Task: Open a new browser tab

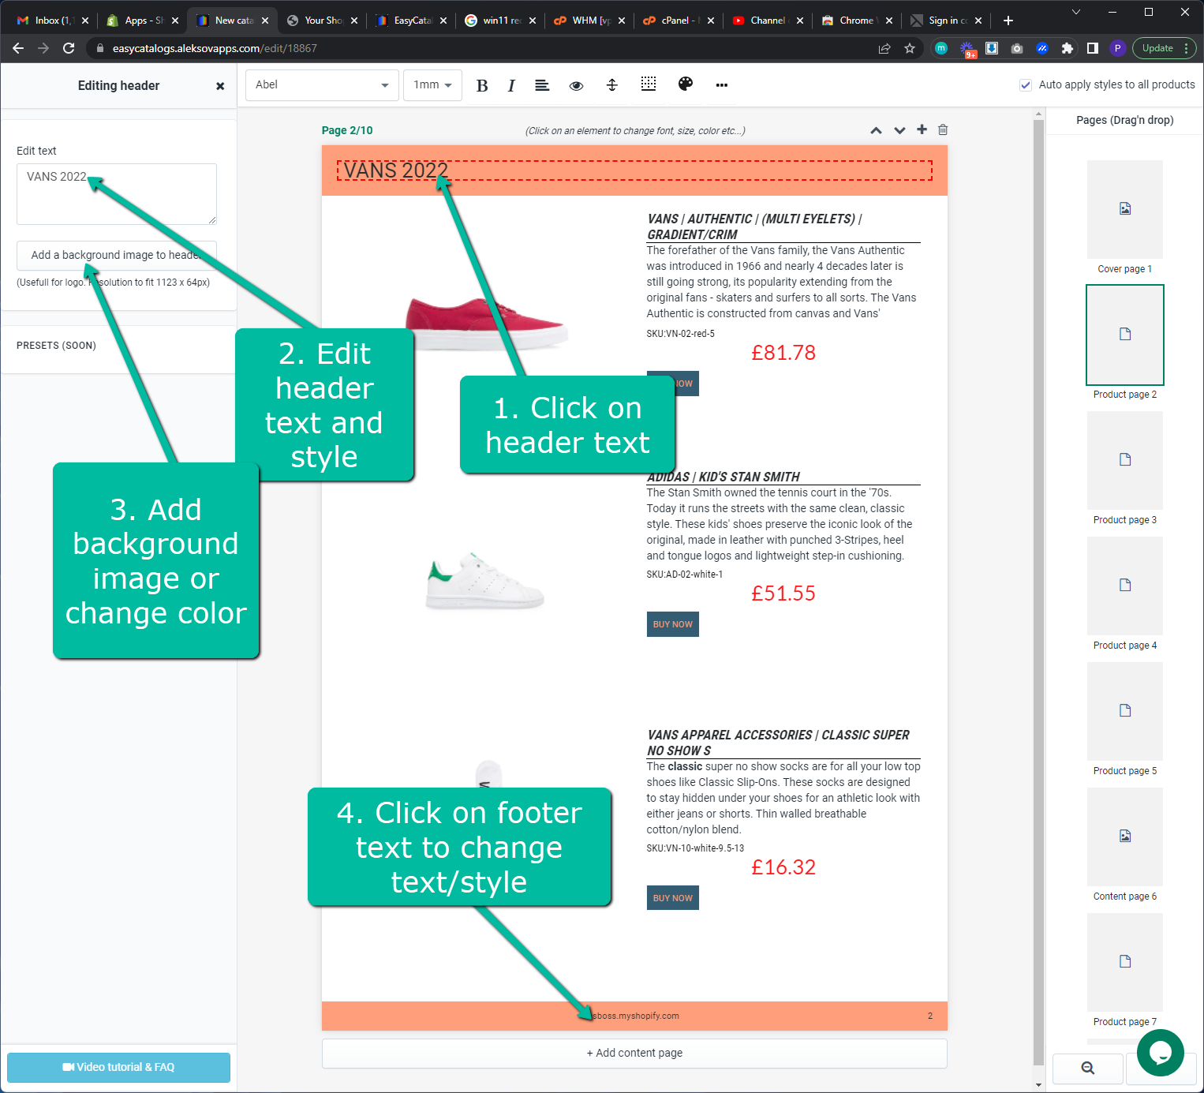Action: (x=1008, y=21)
